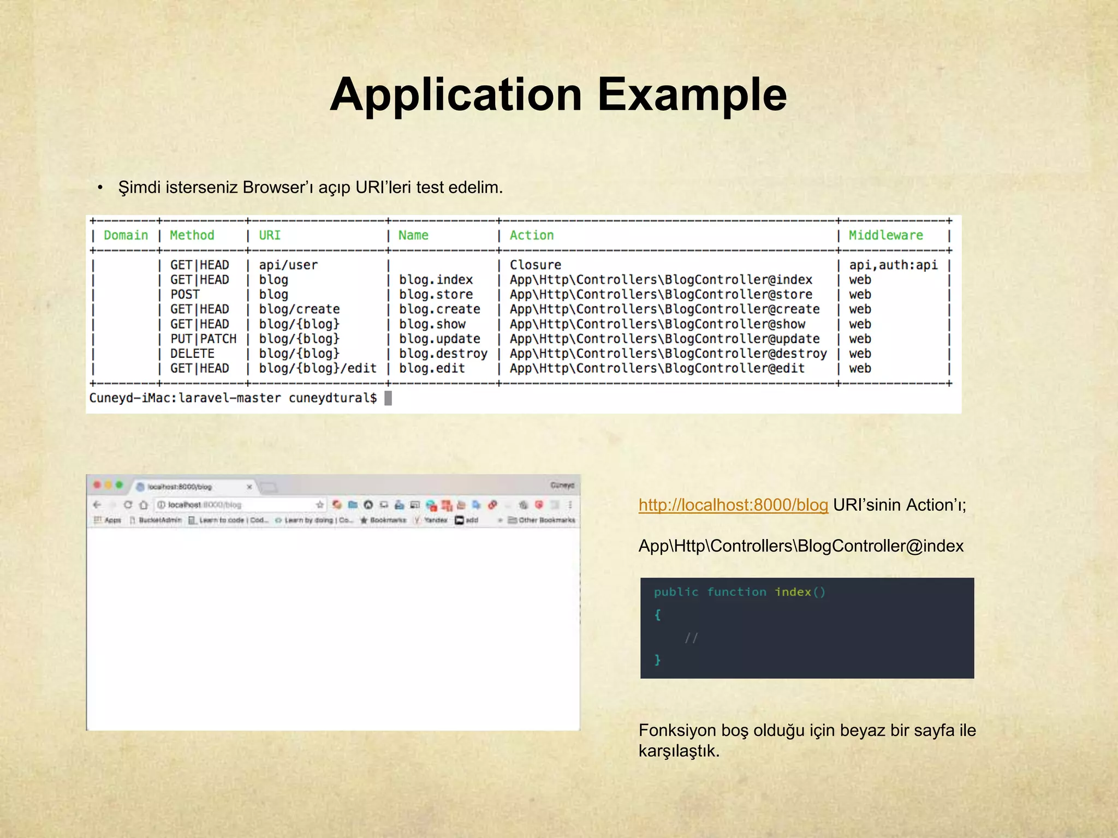Screen dimensions: 1118x838
Task: Click the 'Domain' column header
Action: tap(126, 235)
